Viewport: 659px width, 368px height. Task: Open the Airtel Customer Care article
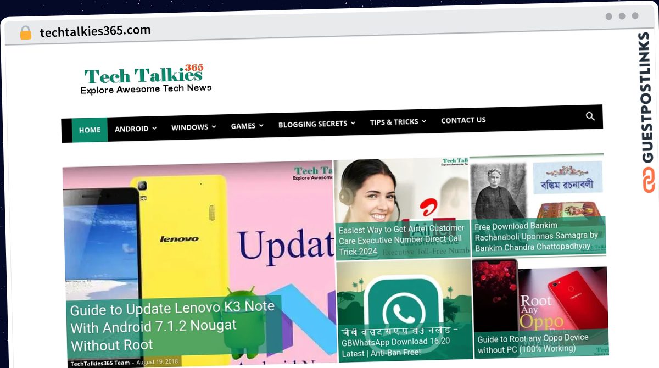click(x=401, y=239)
